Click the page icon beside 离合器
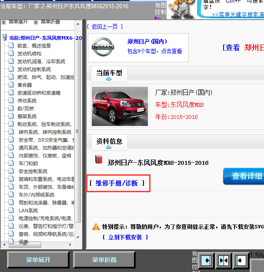This screenshot has width=264, height=272. 11,85
